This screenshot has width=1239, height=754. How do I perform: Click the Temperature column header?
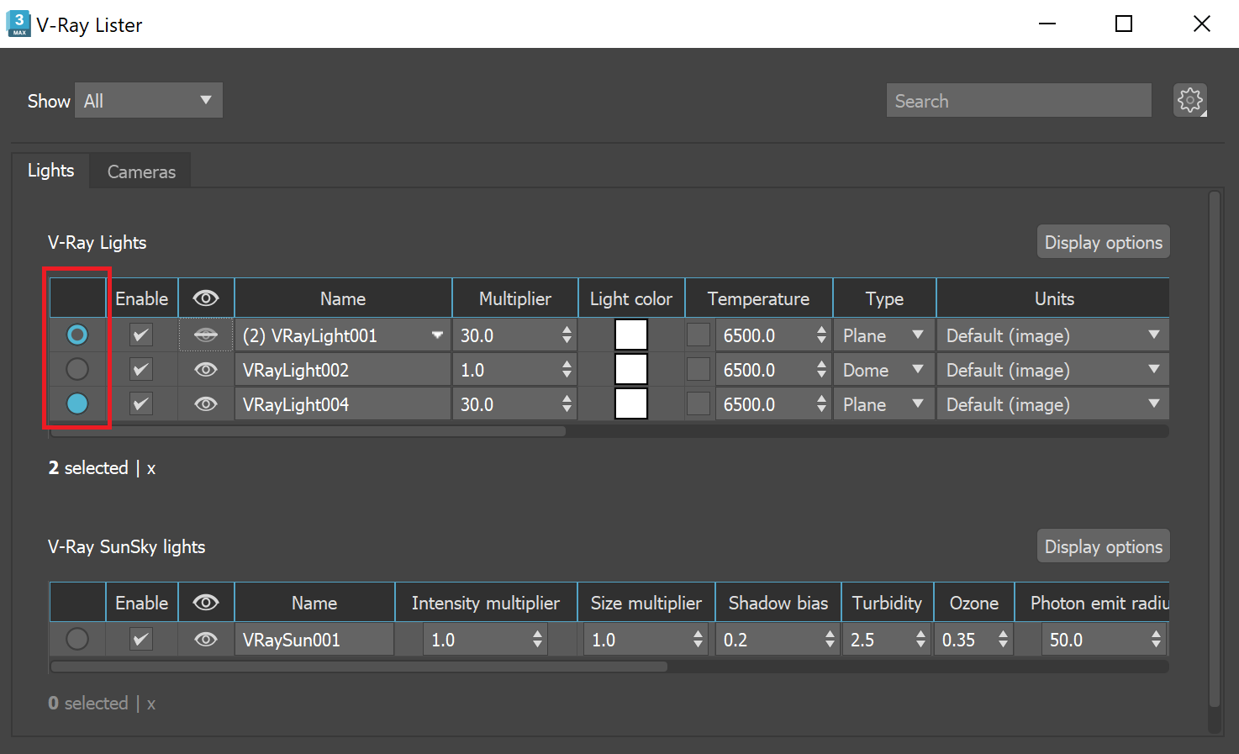tap(758, 298)
